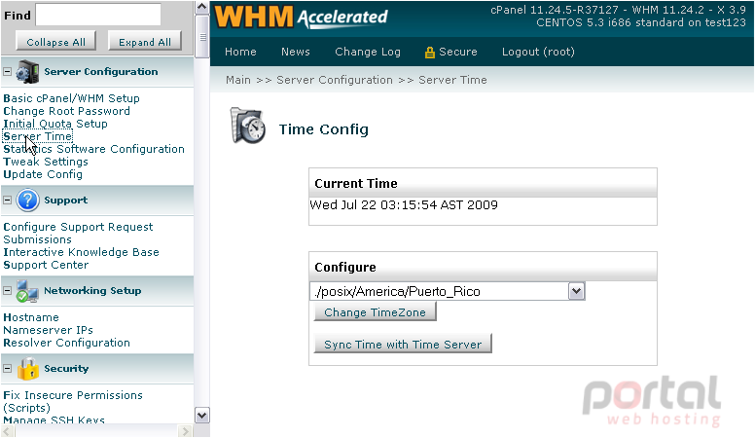Viewport: 755px width, 438px height.
Task: Open the Interactive Knowledge Base link
Action: click(x=81, y=252)
